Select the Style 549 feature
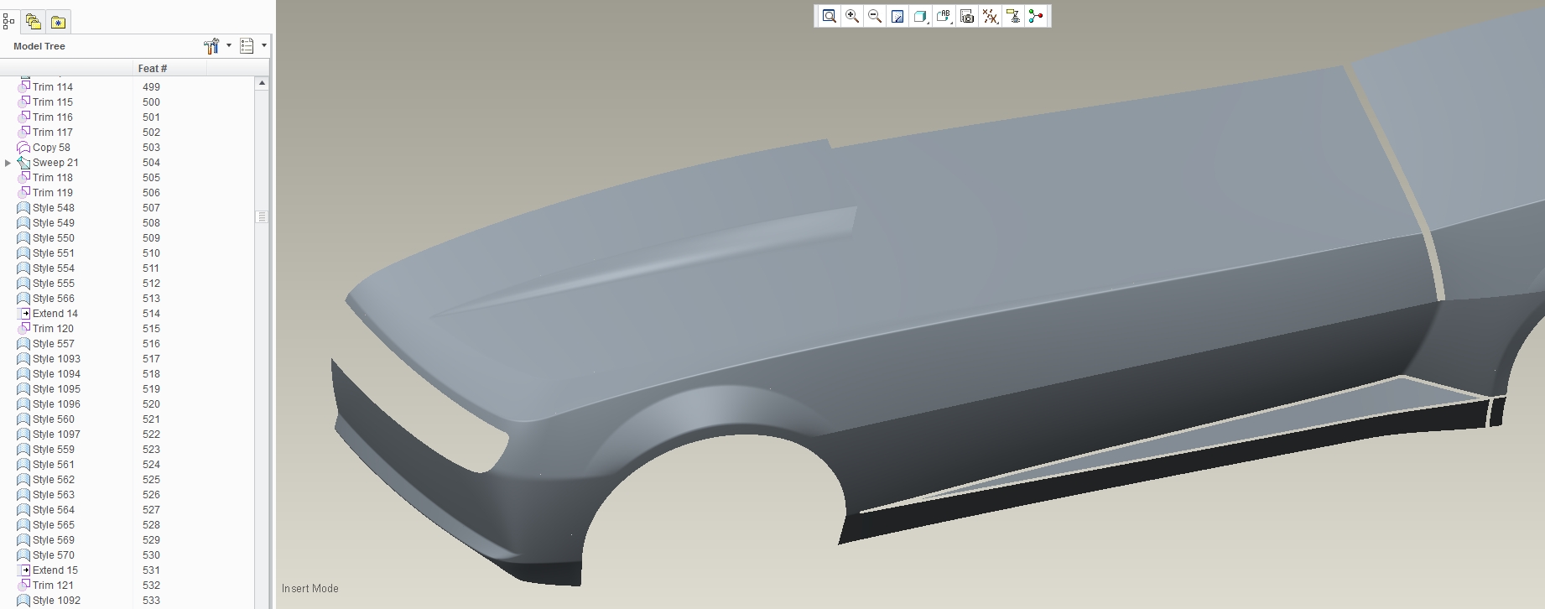Image resolution: width=1545 pixels, height=609 pixels. [45, 223]
